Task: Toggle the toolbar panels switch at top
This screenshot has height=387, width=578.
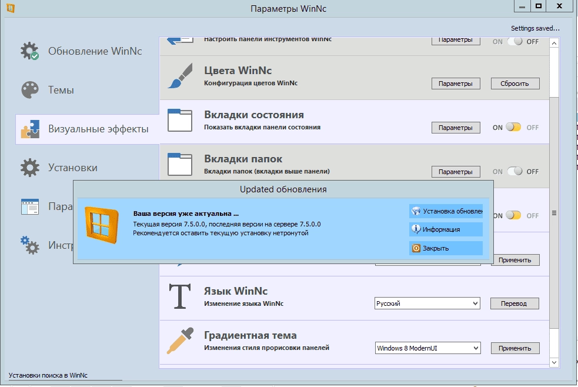Action: point(515,41)
